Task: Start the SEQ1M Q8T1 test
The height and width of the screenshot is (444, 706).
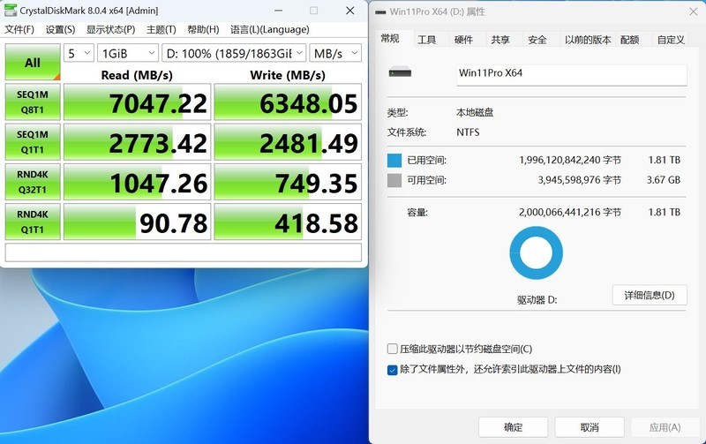Action: coord(33,102)
